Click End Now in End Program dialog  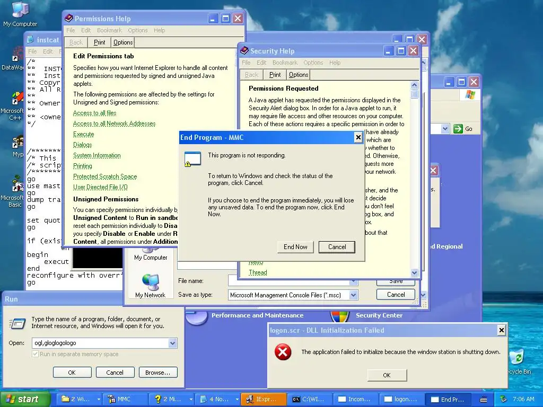coord(295,247)
